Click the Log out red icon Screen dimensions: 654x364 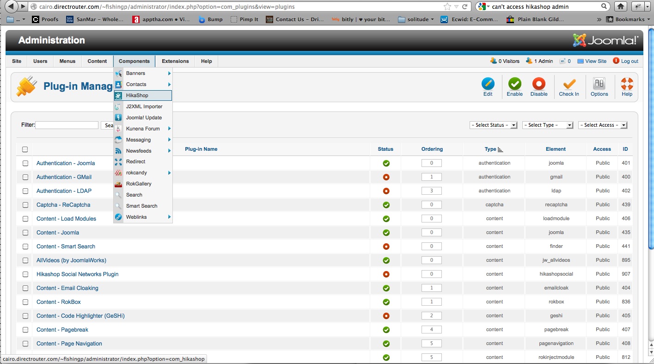tap(616, 61)
